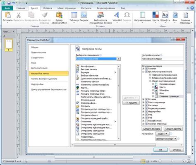Screen dimensions: 196x165
Task: Click the Цвета color scheme icon in ribbon
Action: pyautogui.click(x=155, y=15)
